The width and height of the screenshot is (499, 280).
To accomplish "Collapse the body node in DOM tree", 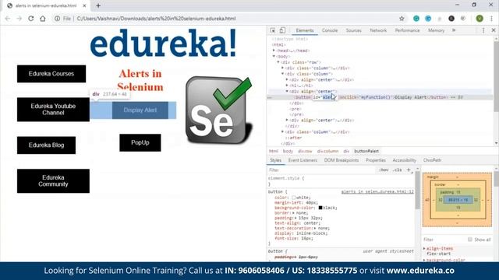I will pos(274,56).
